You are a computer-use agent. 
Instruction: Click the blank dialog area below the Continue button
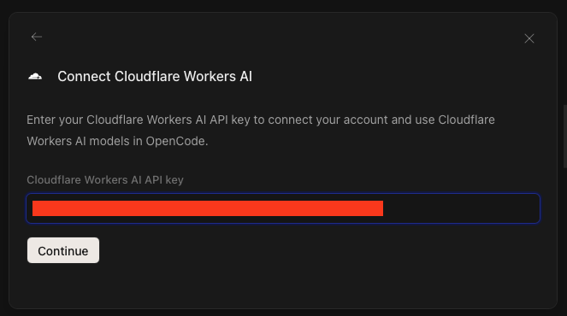click(283, 285)
